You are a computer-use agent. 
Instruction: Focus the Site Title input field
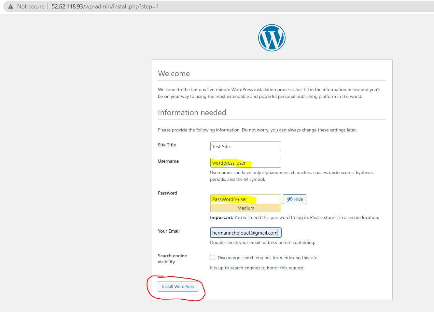(x=246, y=146)
